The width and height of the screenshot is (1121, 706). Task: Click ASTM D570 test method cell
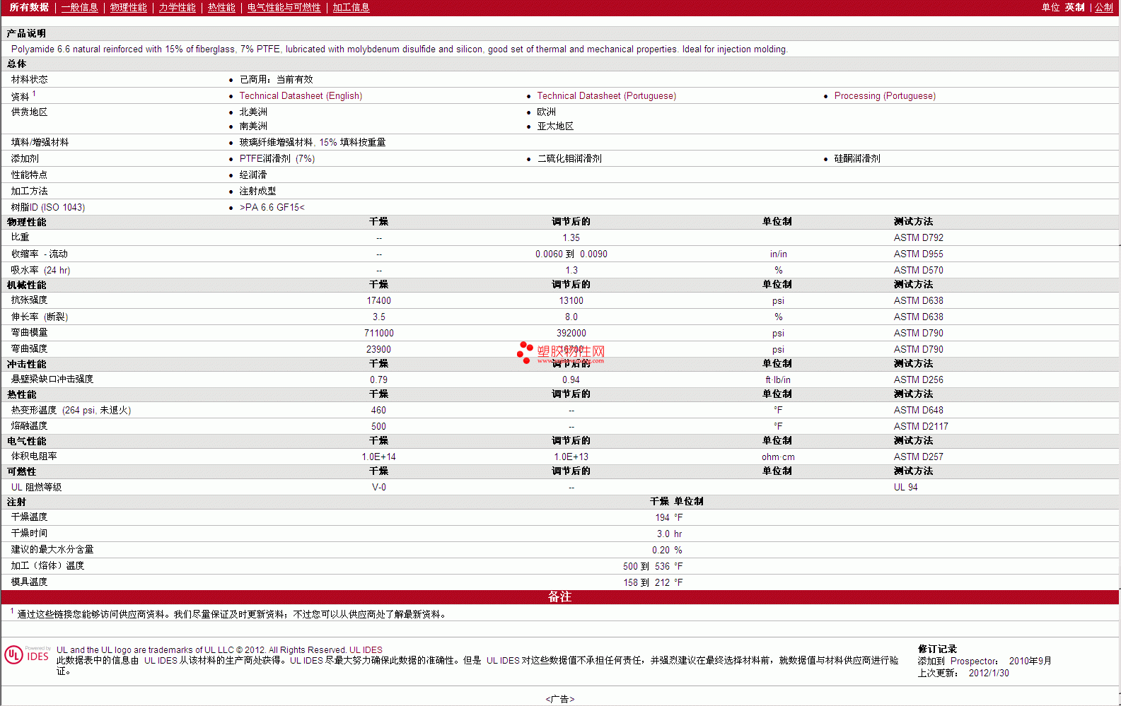918,270
